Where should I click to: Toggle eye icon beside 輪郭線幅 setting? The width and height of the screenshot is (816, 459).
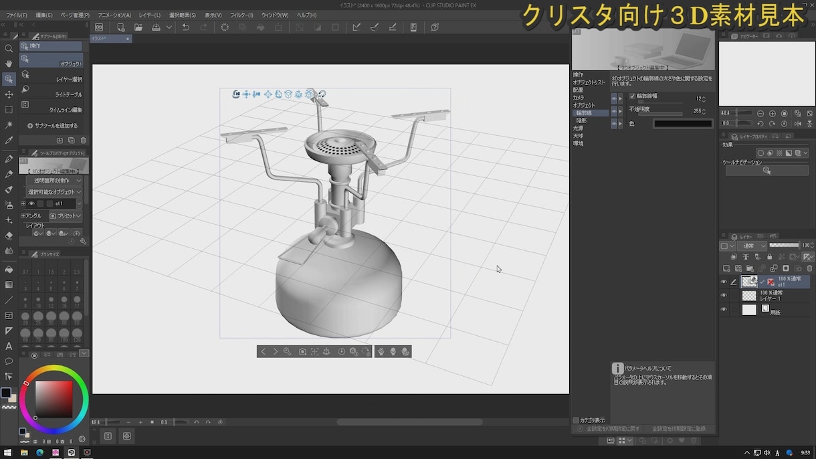coord(614,98)
